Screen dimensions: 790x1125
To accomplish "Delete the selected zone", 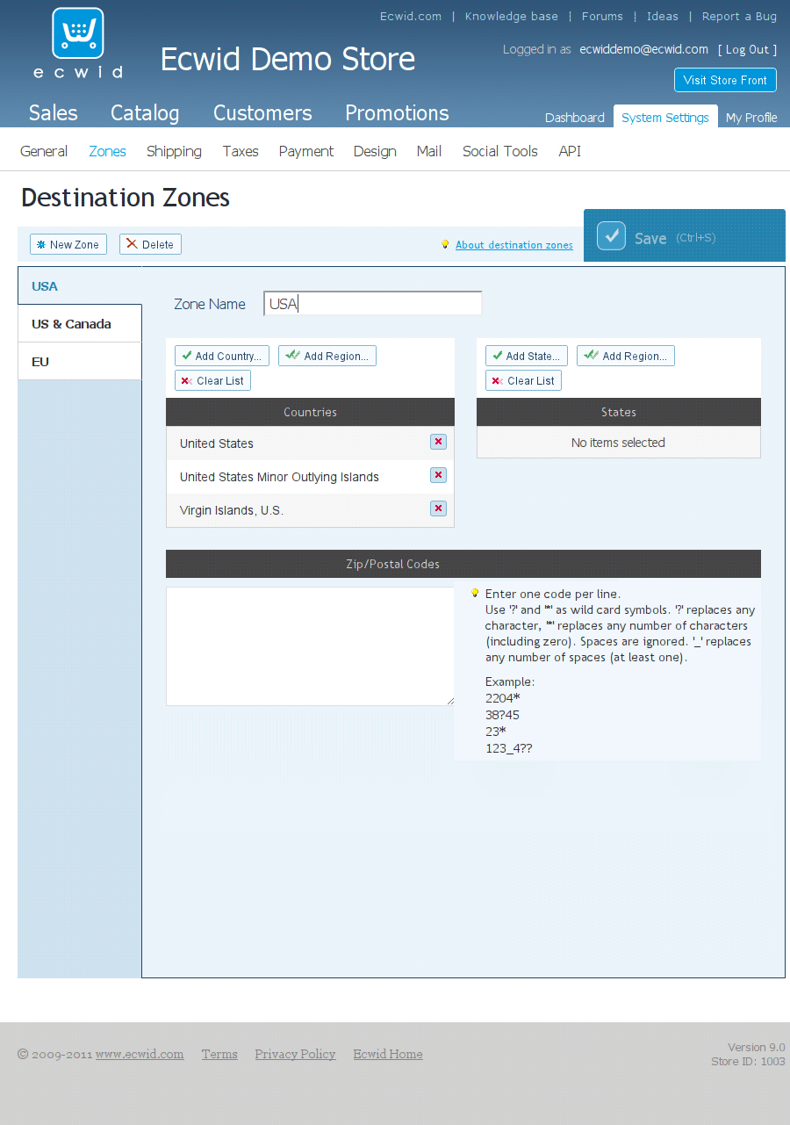I will [150, 244].
